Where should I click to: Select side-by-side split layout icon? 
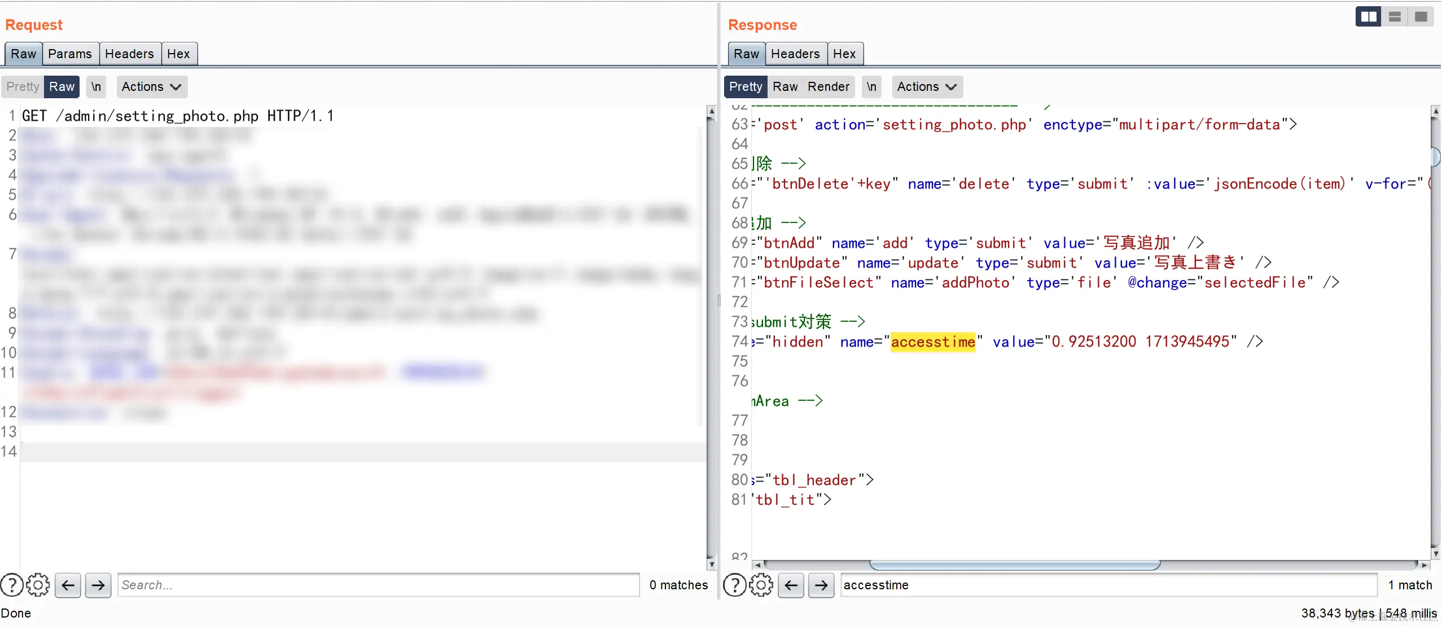pos(1368,17)
